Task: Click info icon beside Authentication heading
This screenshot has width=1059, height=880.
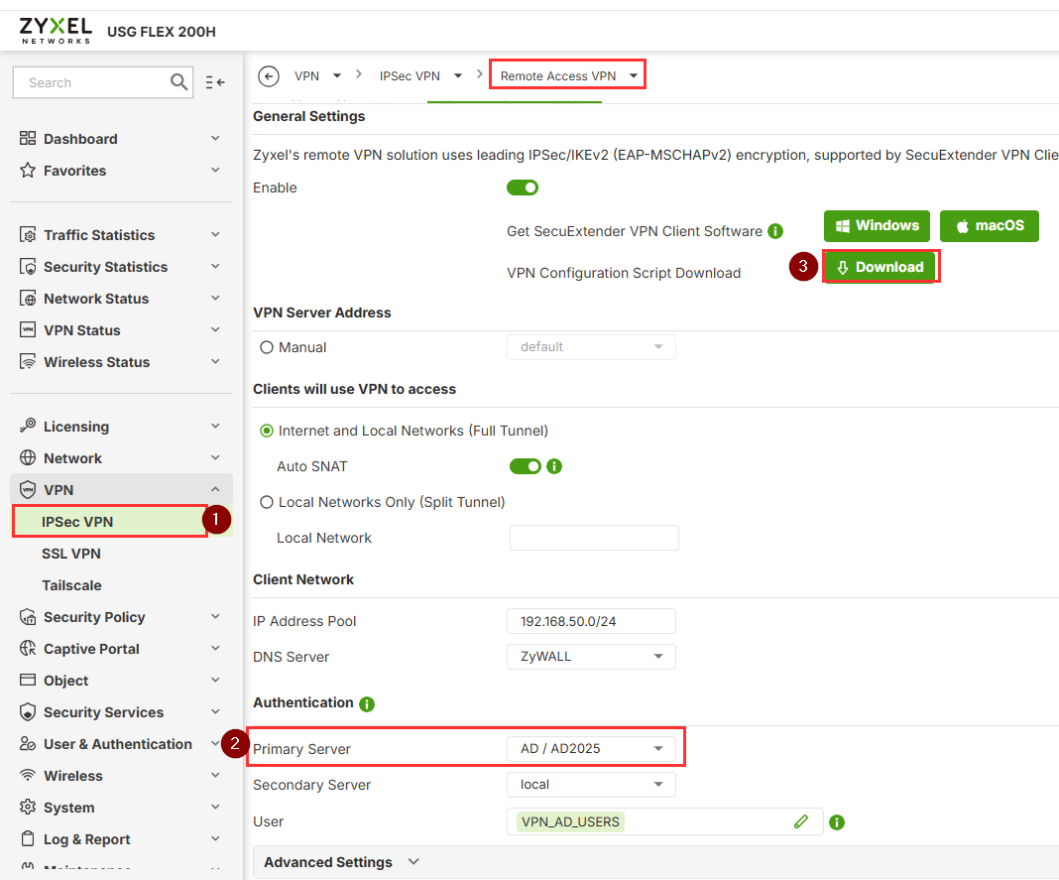Action: point(367,704)
